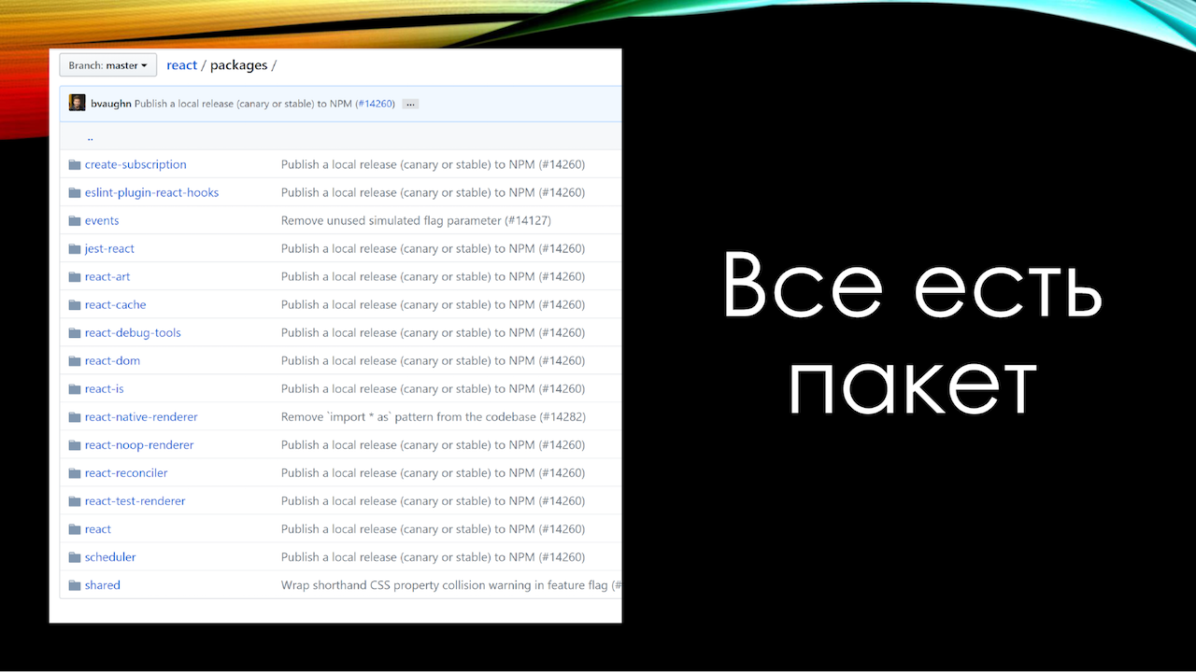Click folder icon beside react-noop-renderer
Screen dimensions: 1196x672
point(75,445)
